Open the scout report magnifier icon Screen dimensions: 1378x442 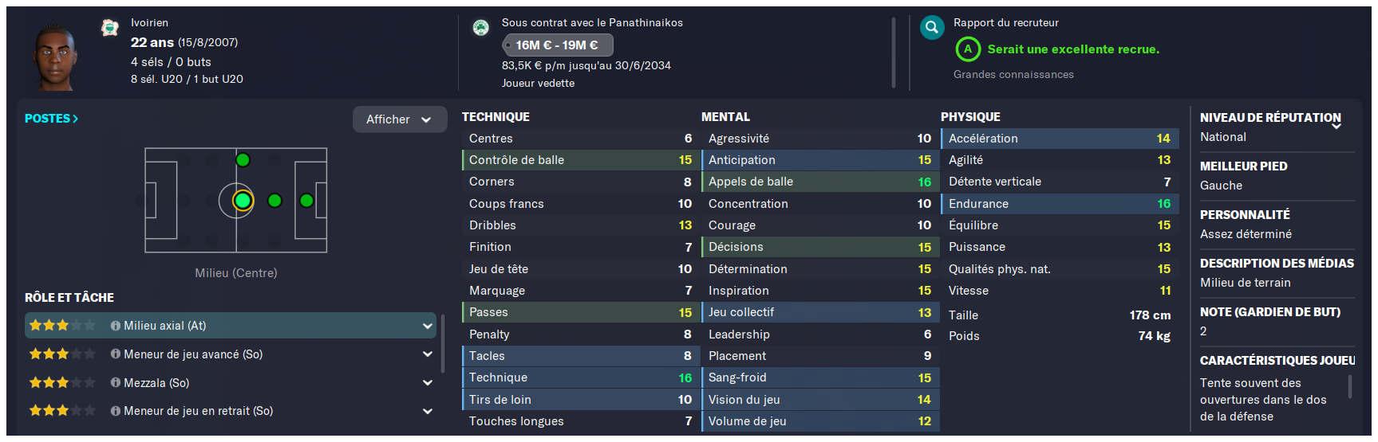tap(931, 29)
